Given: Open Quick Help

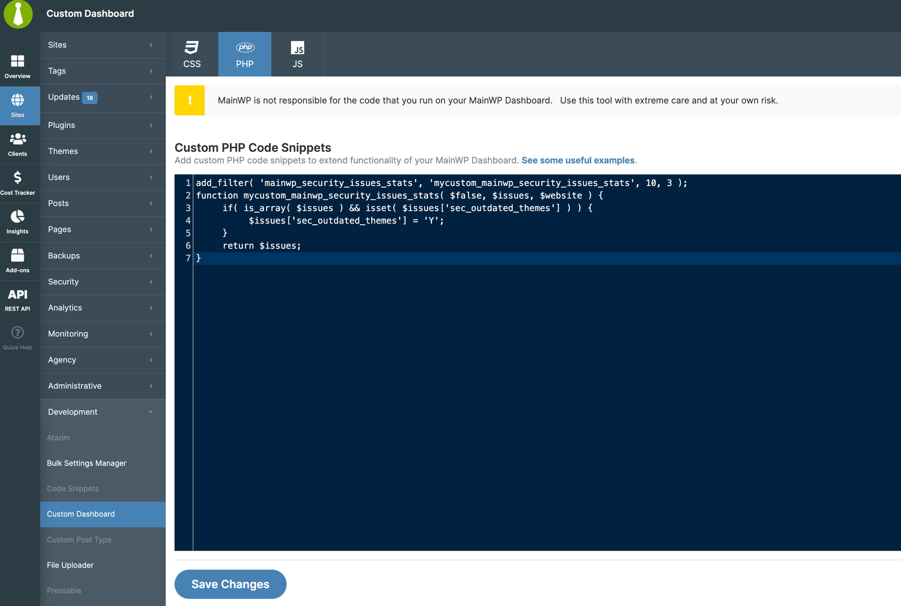Looking at the screenshot, I should [x=18, y=338].
